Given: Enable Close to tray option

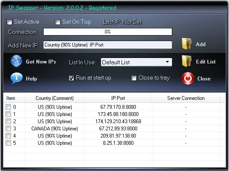Looking at the screenshot, I should tap(134, 78).
